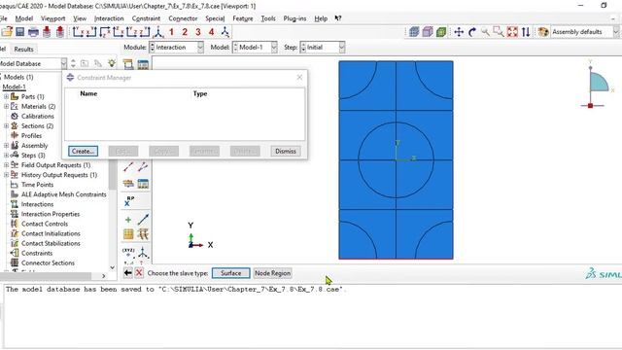Viewport: 622px width, 350px height.
Task: Open the Constraint menu
Action: (146, 18)
